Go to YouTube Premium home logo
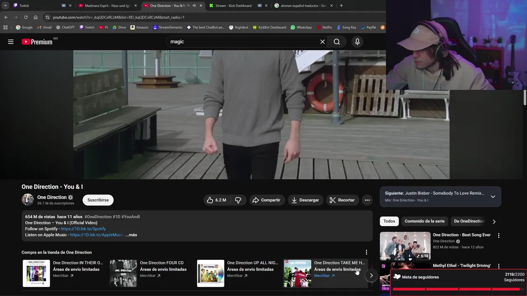The image size is (527, 296). tap(37, 42)
